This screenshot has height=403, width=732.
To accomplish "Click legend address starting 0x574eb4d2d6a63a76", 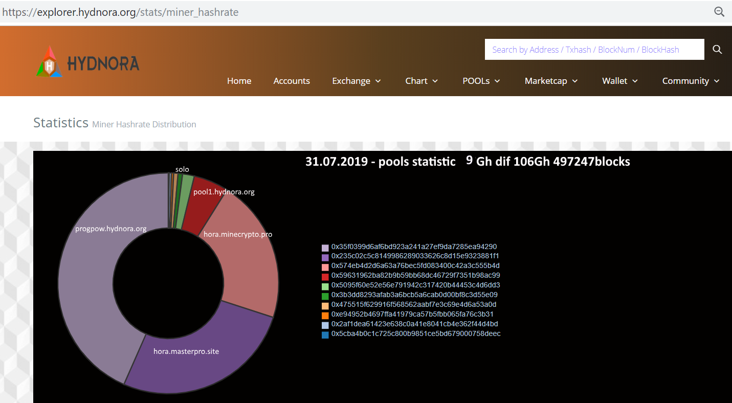I will (x=415, y=265).
